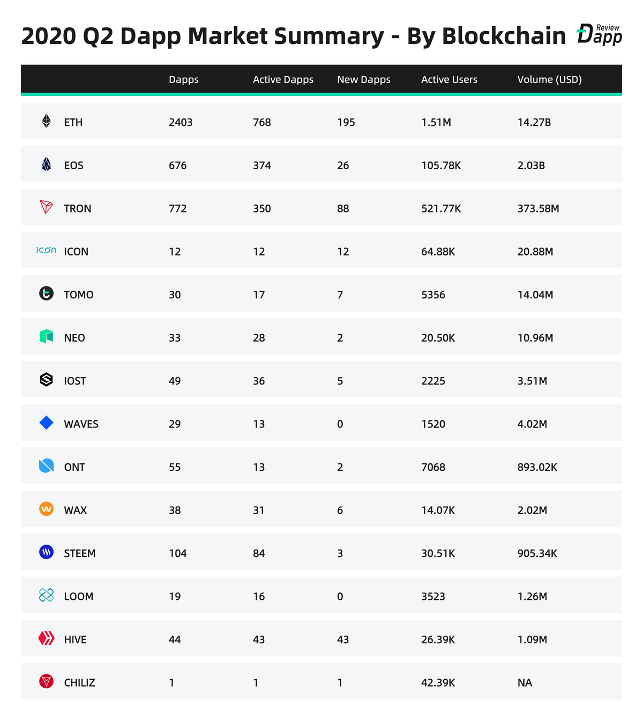The image size is (643, 723).
Task: Click the New Dapps column header
Action: pos(364,80)
